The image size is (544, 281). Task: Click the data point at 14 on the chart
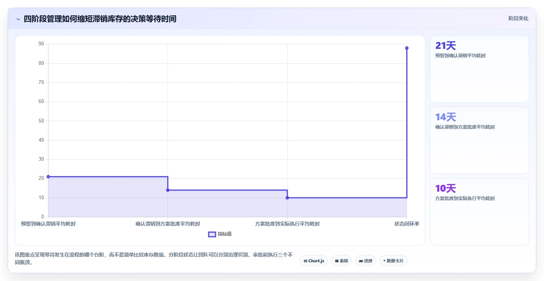click(168, 190)
